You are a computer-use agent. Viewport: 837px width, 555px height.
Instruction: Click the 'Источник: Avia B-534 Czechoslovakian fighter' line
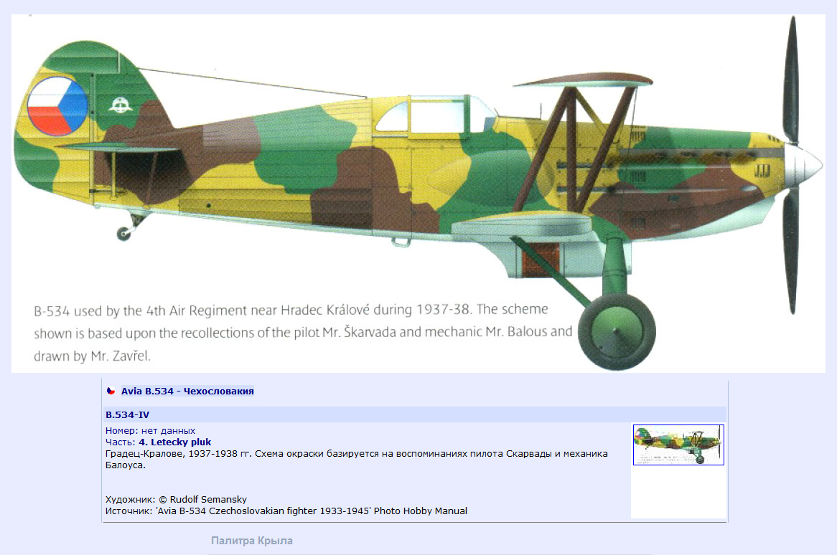pyautogui.click(x=286, y=511)
